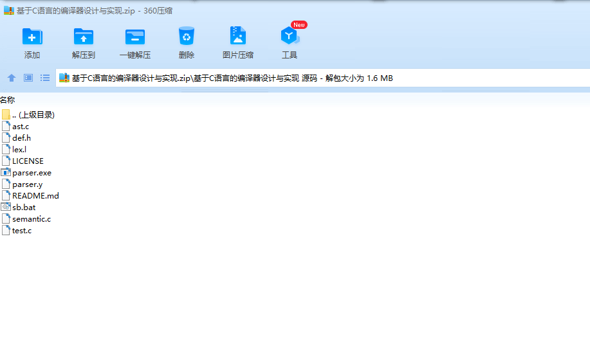The width and height of the screenshot is (590, 356).
Task: Sort by the 名称 column header
Action: pyautogui.click(x=8, y=100)
